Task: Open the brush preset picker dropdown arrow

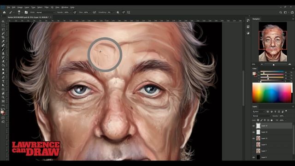Action: [22, 12]
